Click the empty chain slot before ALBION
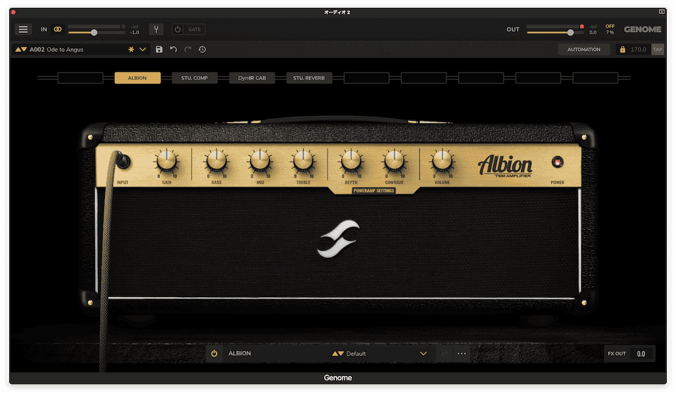 pyautogui.click(x=80, y=78)
